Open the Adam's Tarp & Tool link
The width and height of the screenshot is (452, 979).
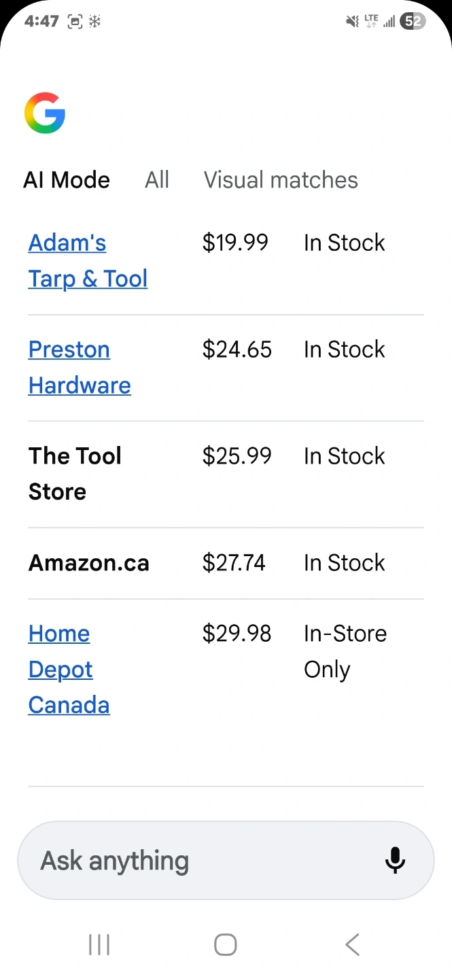pos(88,260)
